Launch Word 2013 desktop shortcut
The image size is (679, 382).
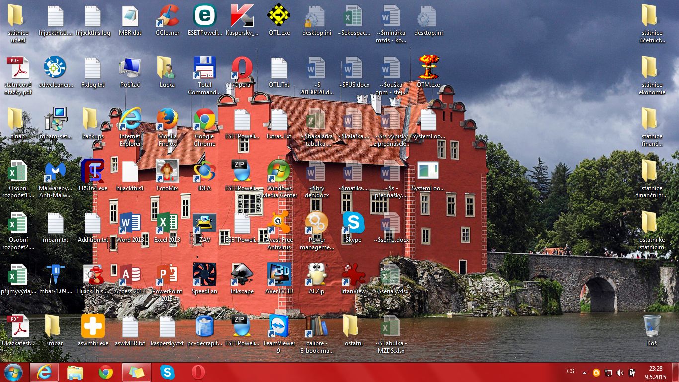(x=130, y=227)
